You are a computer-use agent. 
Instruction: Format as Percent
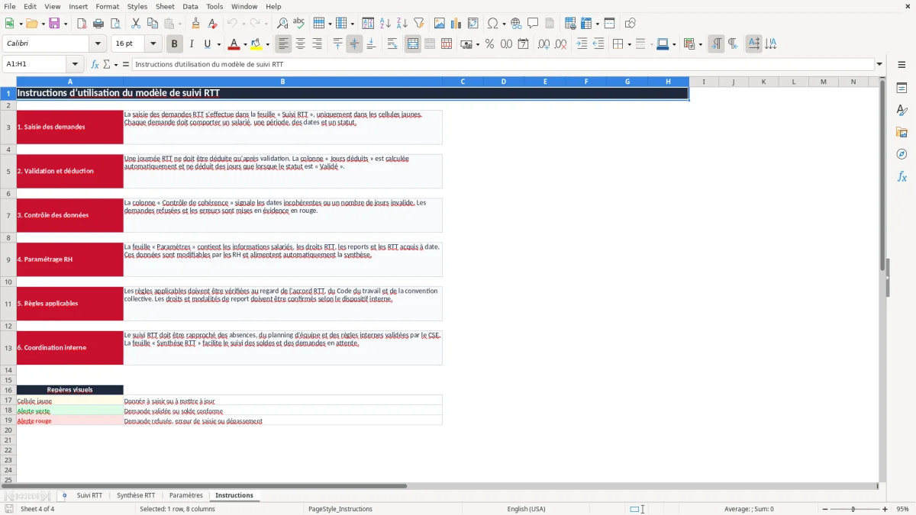pos(490,44)
